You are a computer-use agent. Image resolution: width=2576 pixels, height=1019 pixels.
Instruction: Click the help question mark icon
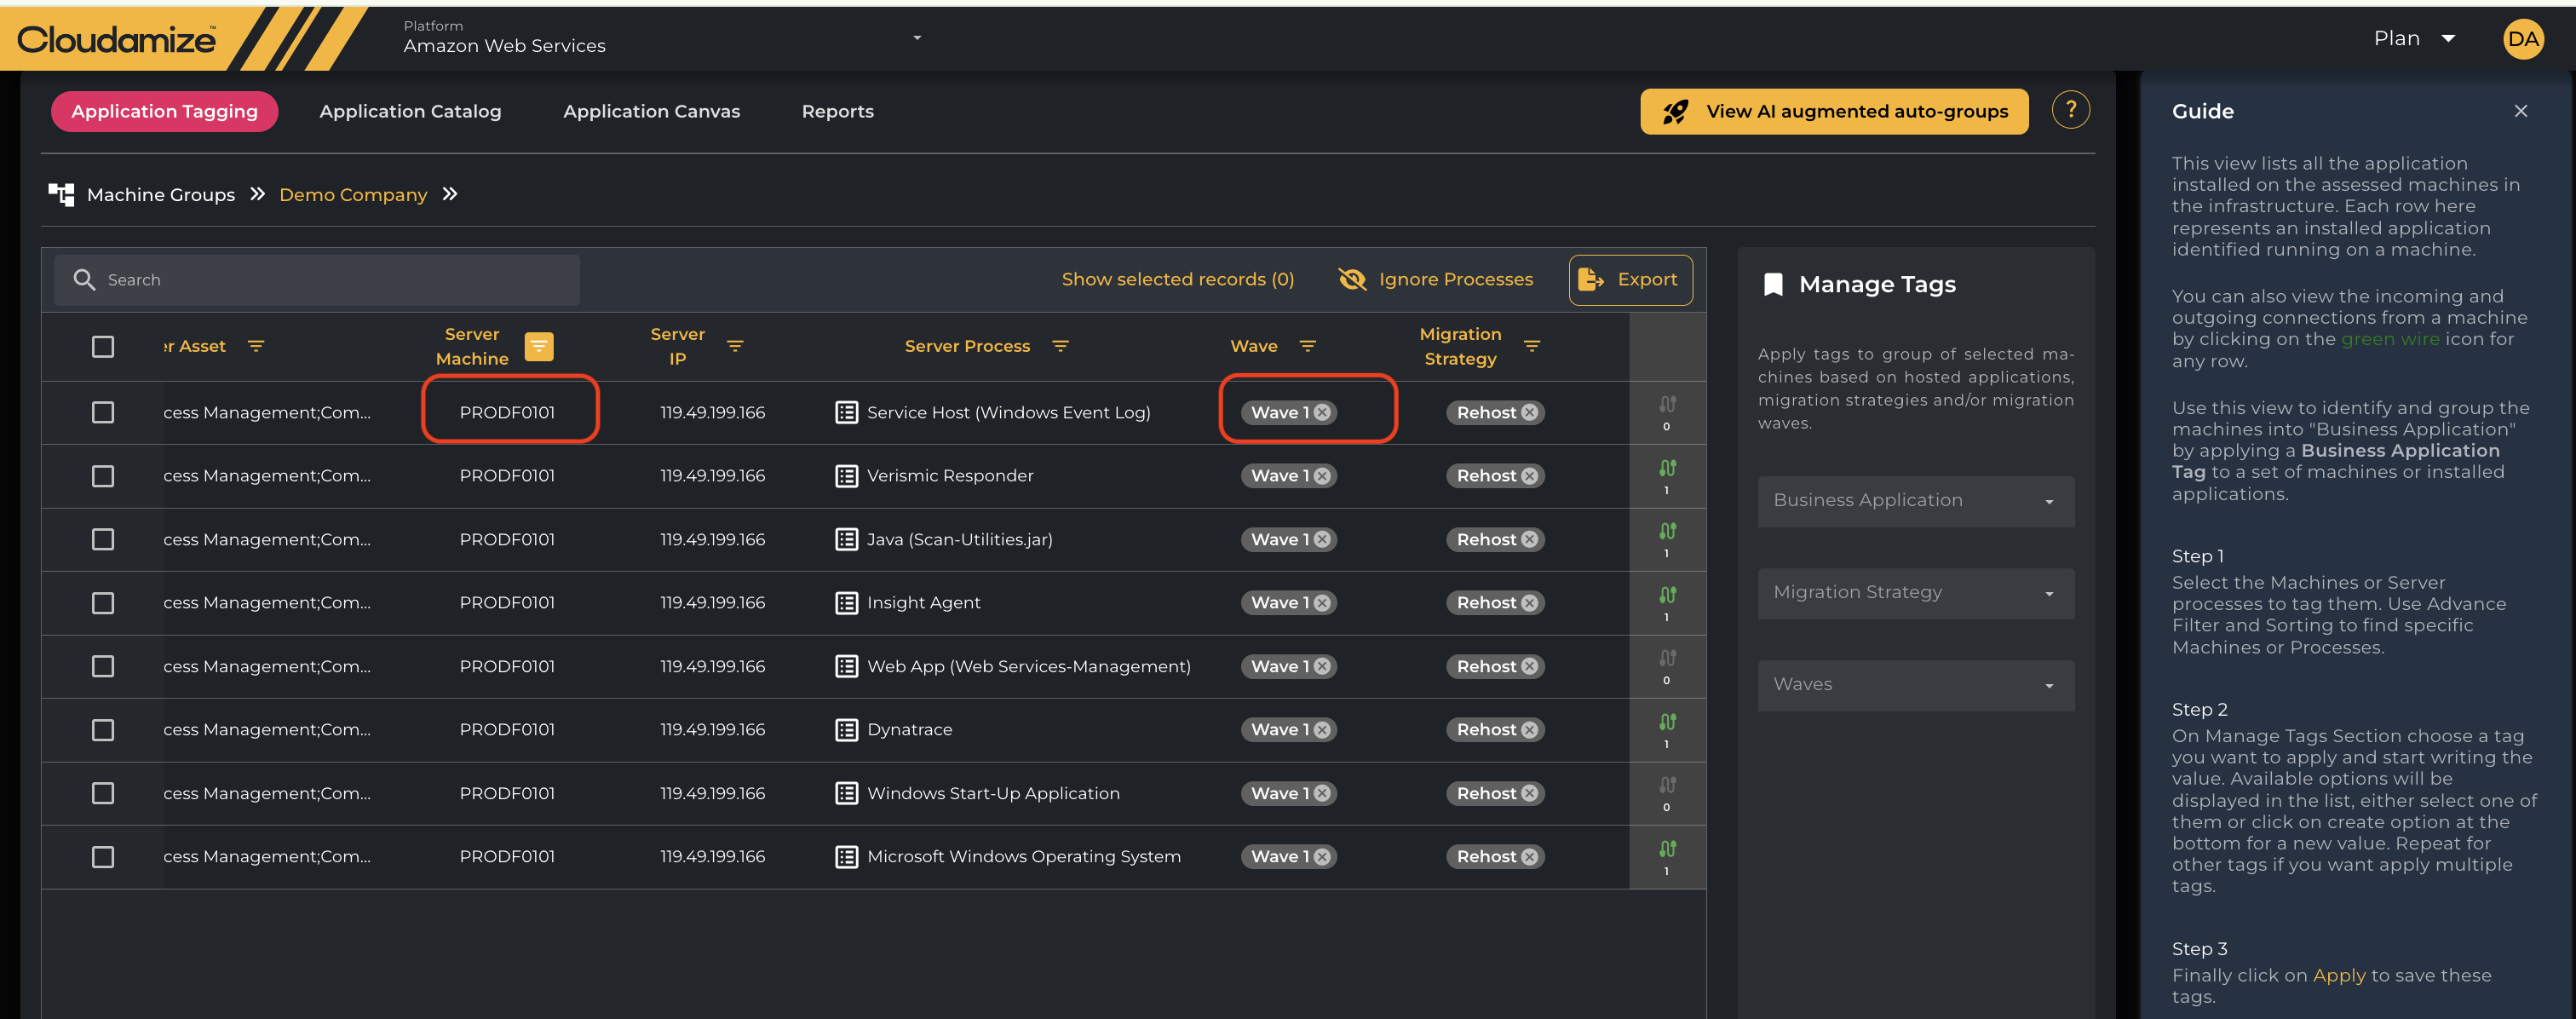point(2070,110)
